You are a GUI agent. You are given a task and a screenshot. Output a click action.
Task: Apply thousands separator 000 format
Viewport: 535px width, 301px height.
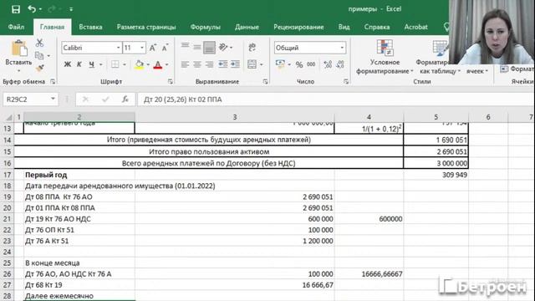point(311,64)
